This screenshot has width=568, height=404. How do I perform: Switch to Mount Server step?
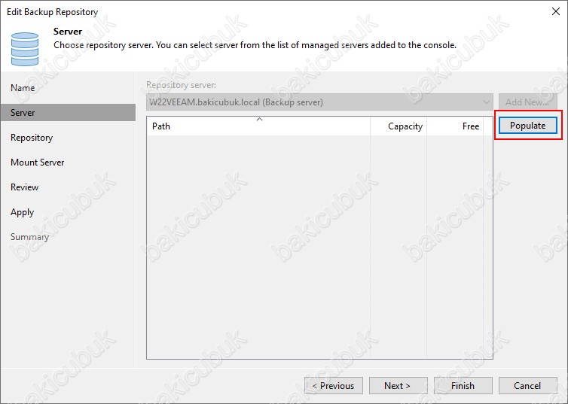[x=38, y=163]
